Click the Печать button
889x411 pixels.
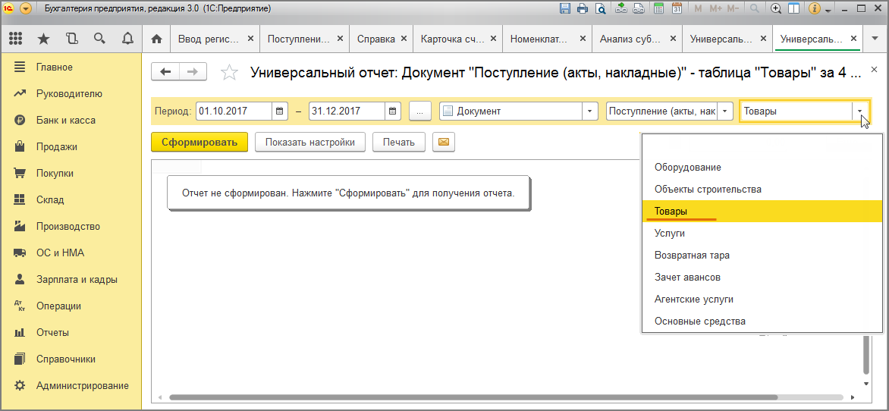[398, 143]
